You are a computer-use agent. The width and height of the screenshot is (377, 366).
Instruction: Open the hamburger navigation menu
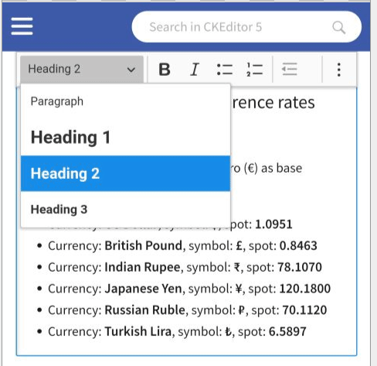pyautogui.click(x=22, y=26)
